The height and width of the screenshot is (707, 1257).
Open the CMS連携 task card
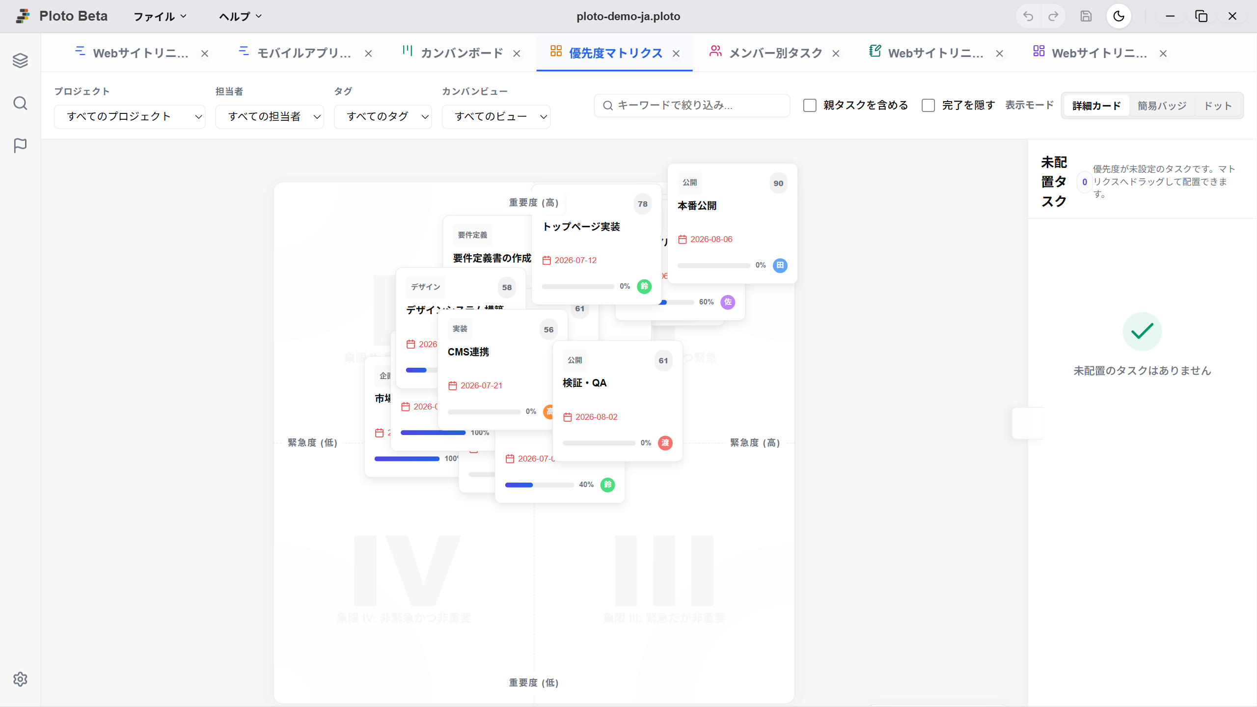pyautogui.click(x=495, y=369)
